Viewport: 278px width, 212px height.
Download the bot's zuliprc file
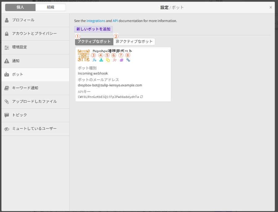point(101,60)
